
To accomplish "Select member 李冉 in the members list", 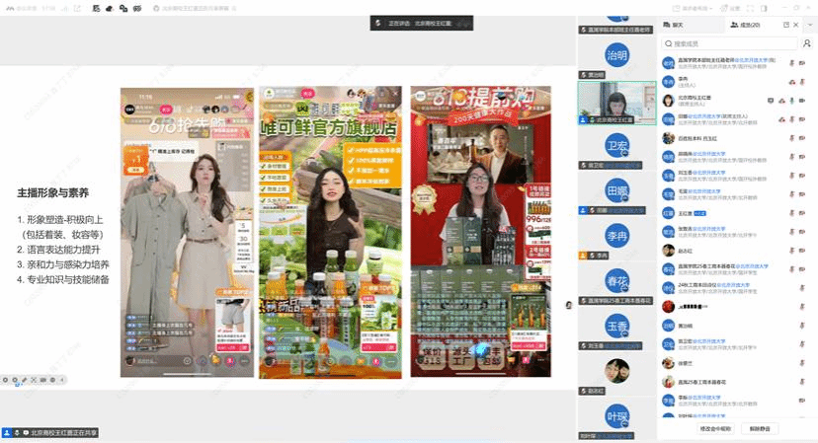I will tap(736, 82).
